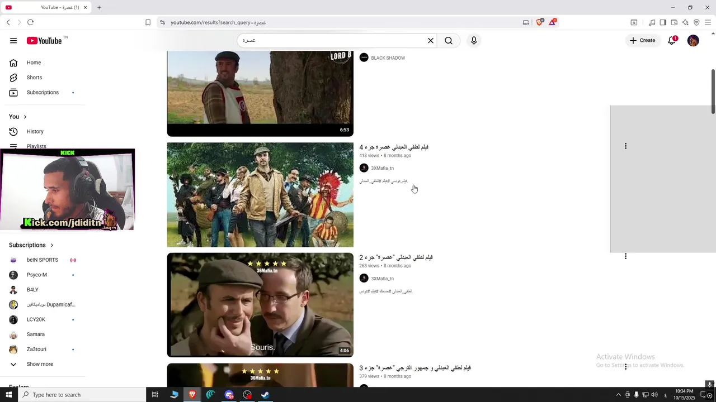Open BLACK SHADOW channel name
This screenshot has width=716, height=402.
388,58
